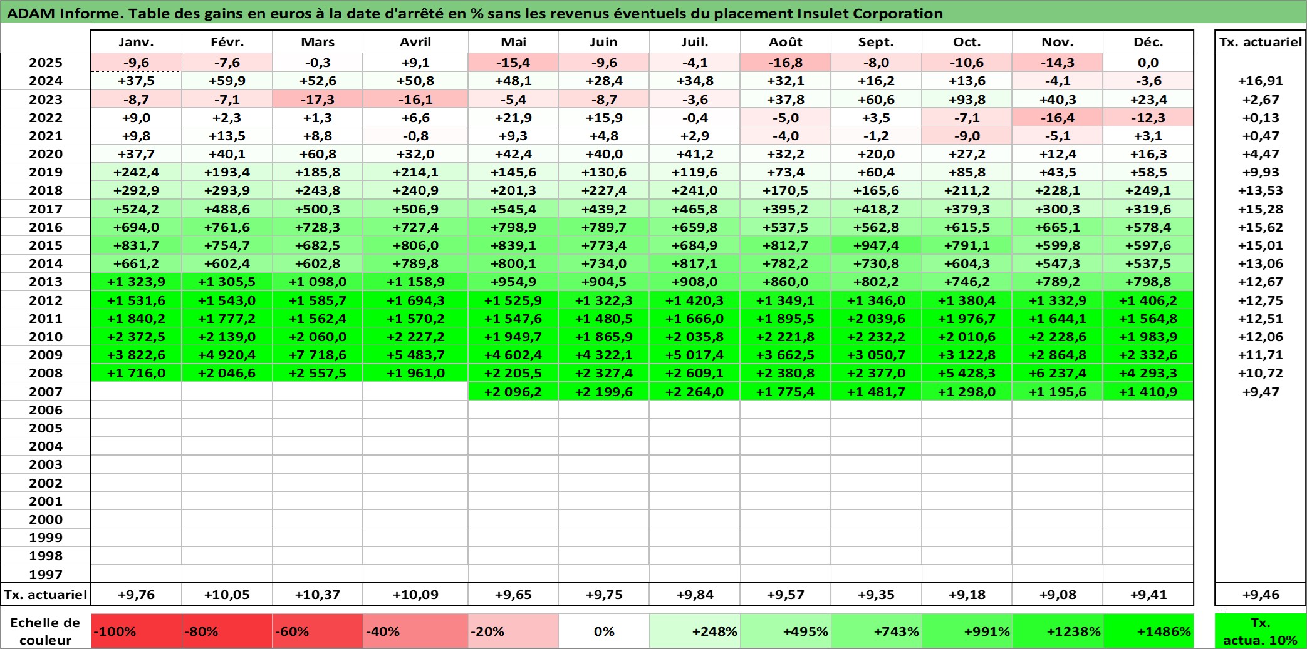The height and width of the screenshot is (649, 1307).
Task: Click cell -16,4 in the 2022 row
Action: [1058, 118]
